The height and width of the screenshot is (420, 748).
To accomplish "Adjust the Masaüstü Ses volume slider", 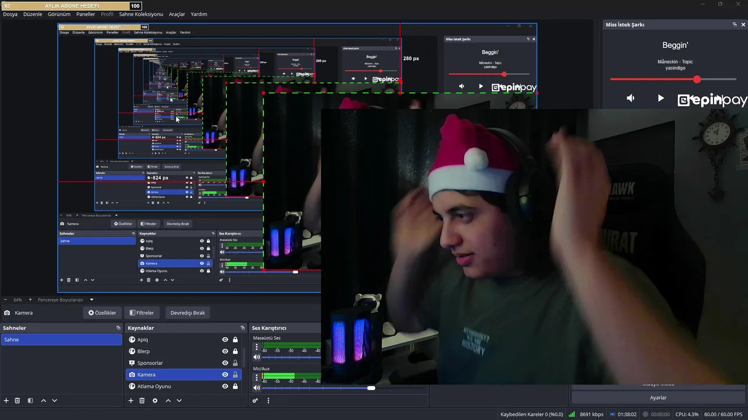I will (291, 357).
